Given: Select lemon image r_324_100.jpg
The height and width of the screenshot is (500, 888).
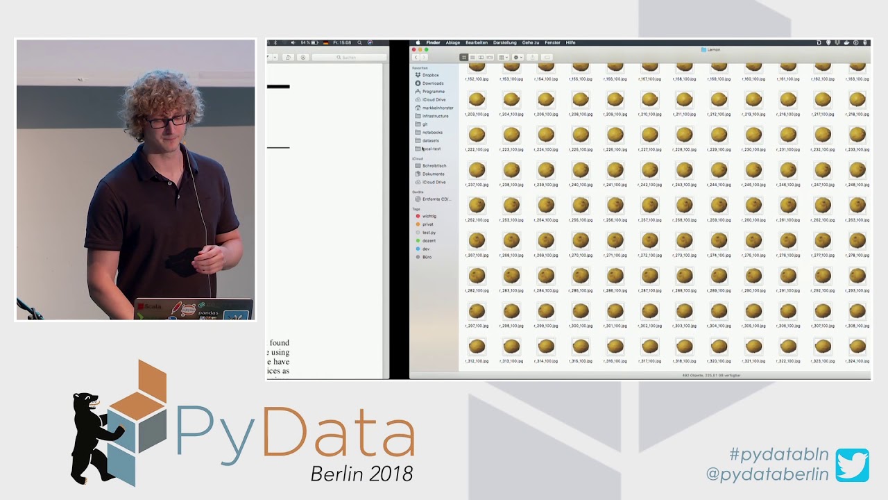Looking at the screenshot, I should [857, 347].
